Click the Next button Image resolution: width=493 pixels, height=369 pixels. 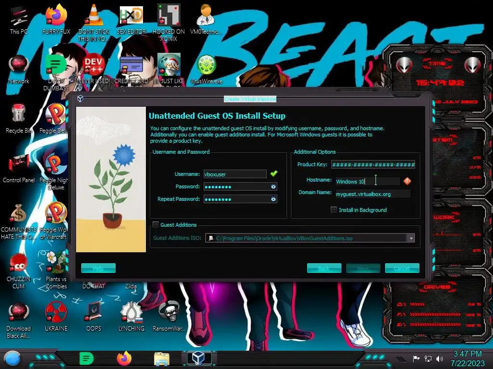pyautogui.click(x=363, y=268)
